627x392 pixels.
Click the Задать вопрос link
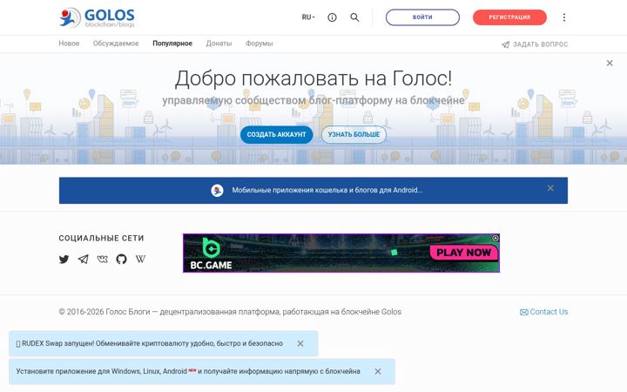(535, 44)
